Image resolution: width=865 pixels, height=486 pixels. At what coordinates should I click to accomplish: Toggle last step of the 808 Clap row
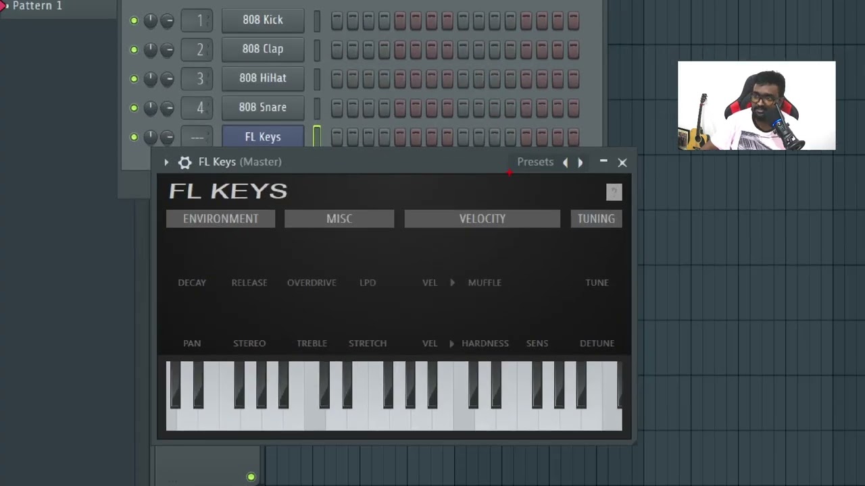pos(574,49)
